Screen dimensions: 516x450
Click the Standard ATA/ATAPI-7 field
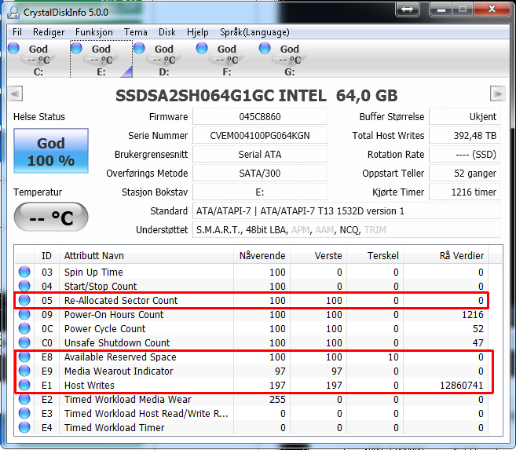(346, 210)
